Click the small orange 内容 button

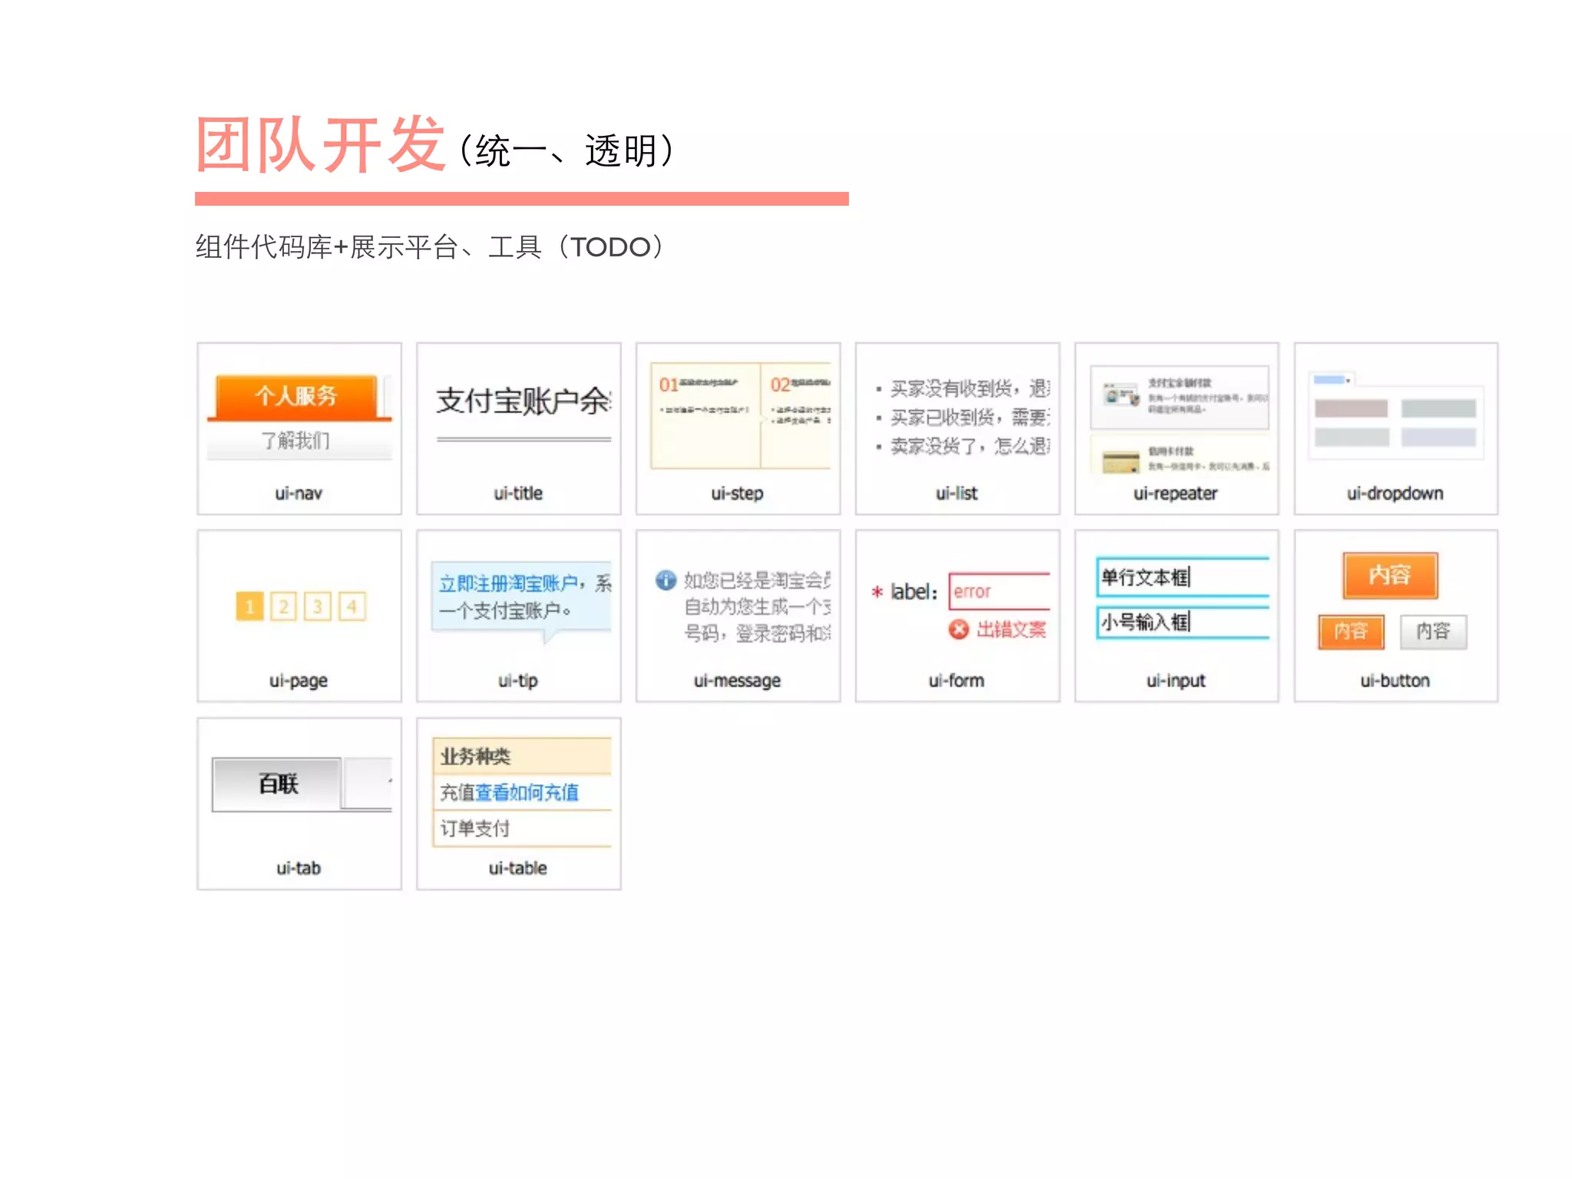[1351, 632]
